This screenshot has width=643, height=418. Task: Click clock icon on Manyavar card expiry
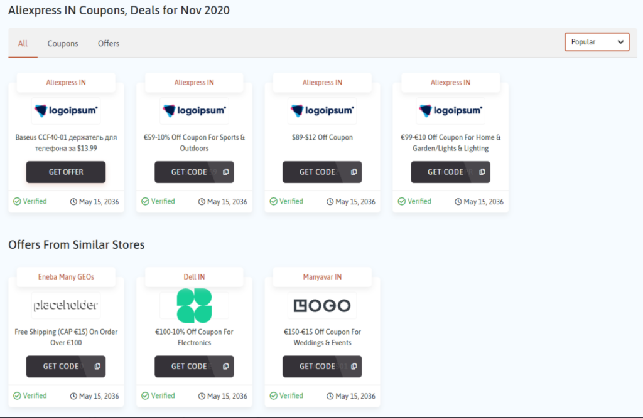point(330,396)
